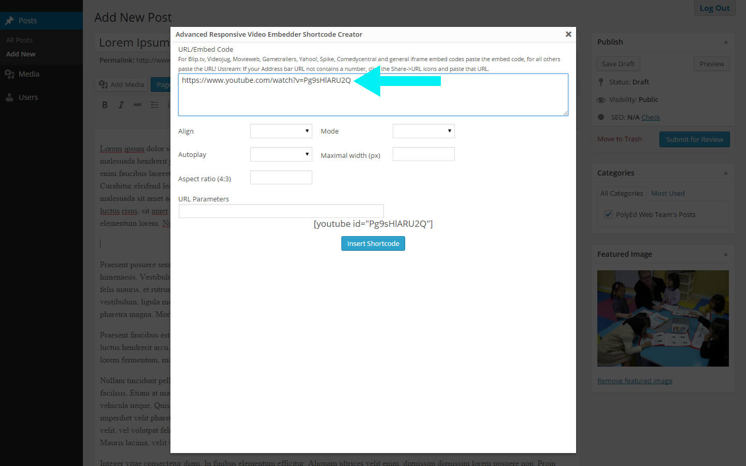Click the Maximal width (px) field

tap(423, 154)
